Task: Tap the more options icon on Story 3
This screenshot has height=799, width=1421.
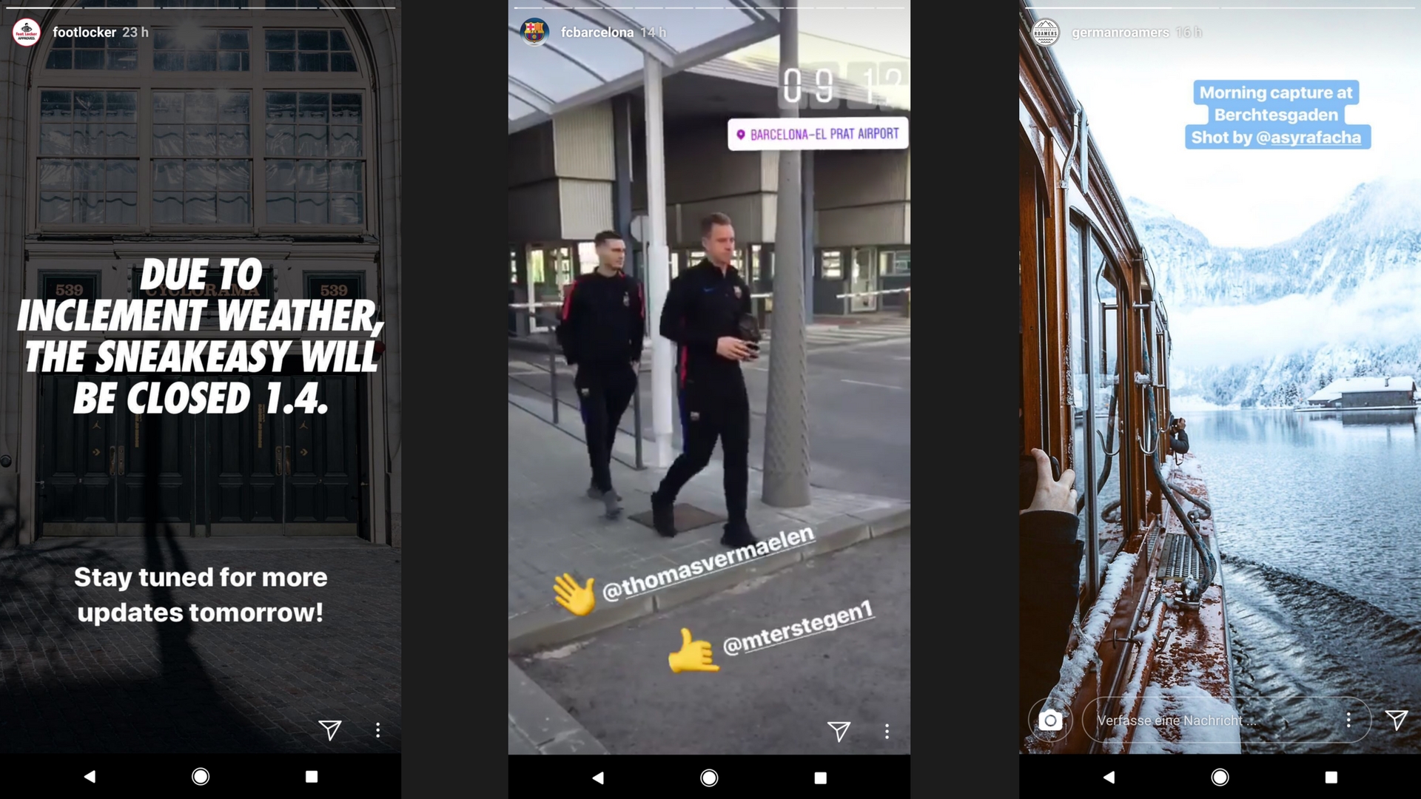Action: (x=1348, y=720)
